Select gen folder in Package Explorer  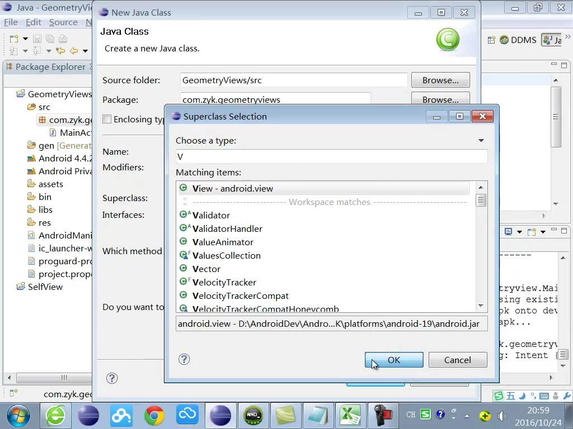click(x=59, y=146)
